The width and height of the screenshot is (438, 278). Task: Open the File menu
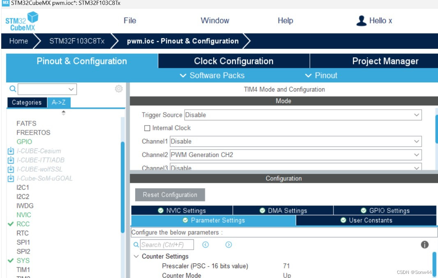click(x=130, y=21)
